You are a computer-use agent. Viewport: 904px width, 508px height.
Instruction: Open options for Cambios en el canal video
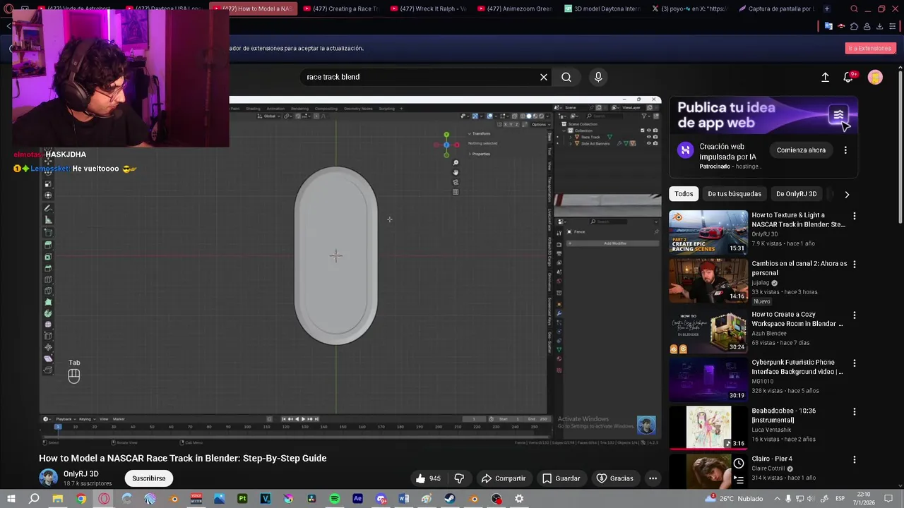tap(855, 265)
